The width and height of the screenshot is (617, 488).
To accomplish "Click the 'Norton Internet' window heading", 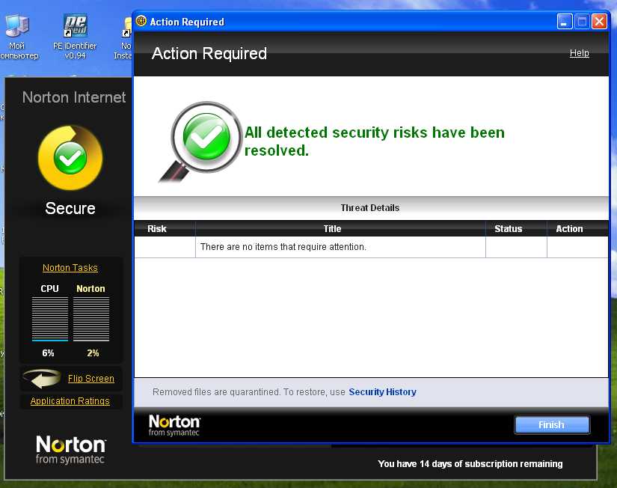I will (x=74, y=97).
